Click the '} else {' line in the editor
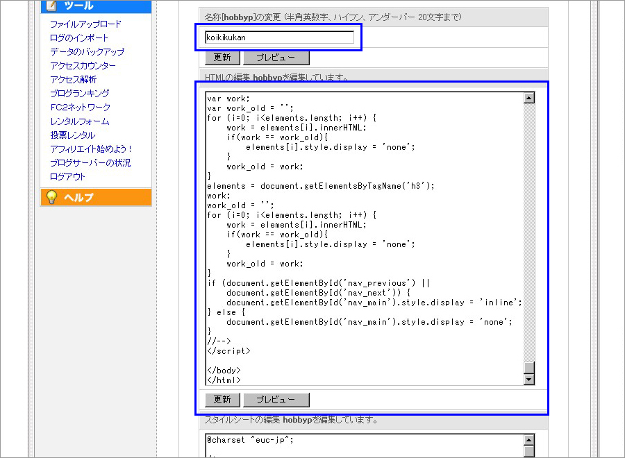 click(226, 312)
